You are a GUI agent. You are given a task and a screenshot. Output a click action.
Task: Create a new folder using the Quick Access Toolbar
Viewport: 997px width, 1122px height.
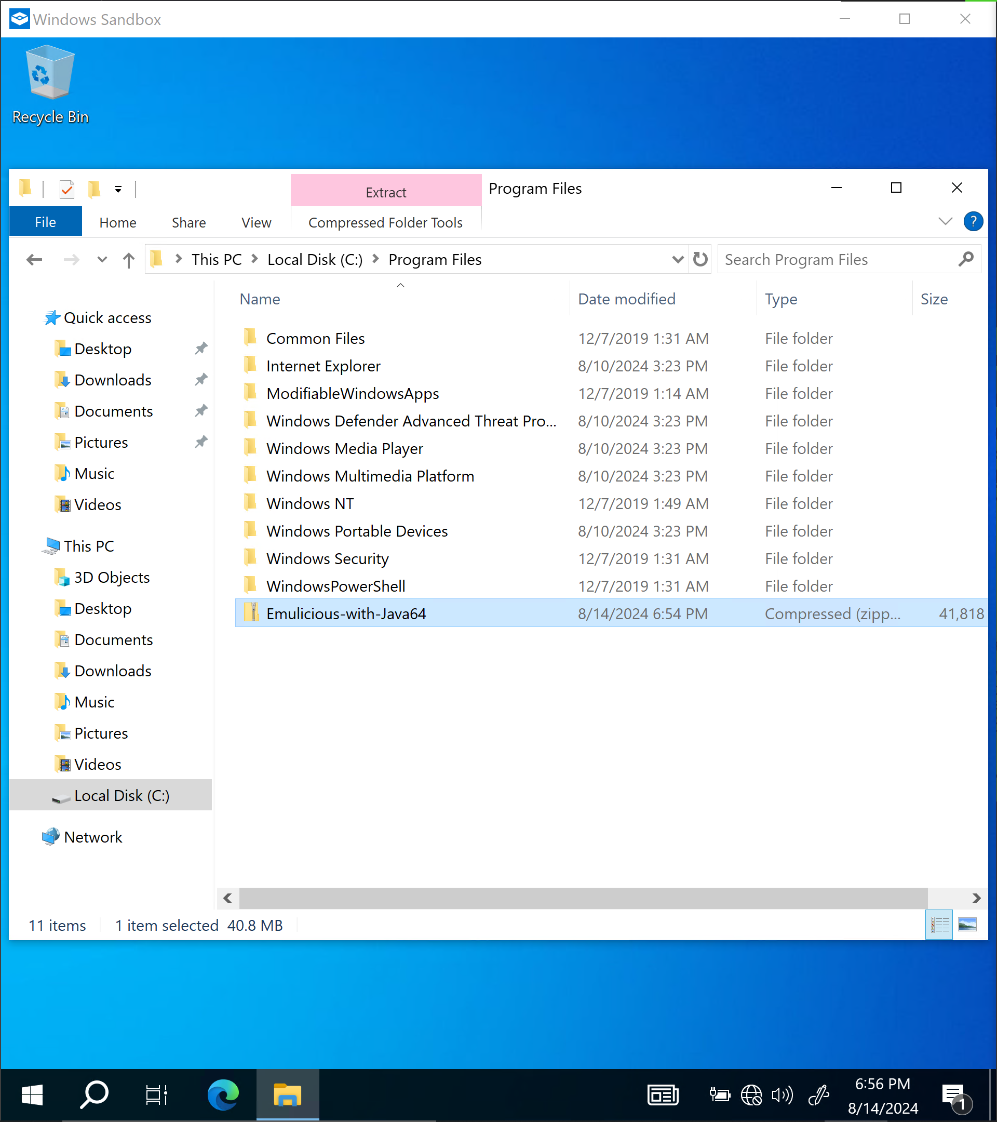93,190
